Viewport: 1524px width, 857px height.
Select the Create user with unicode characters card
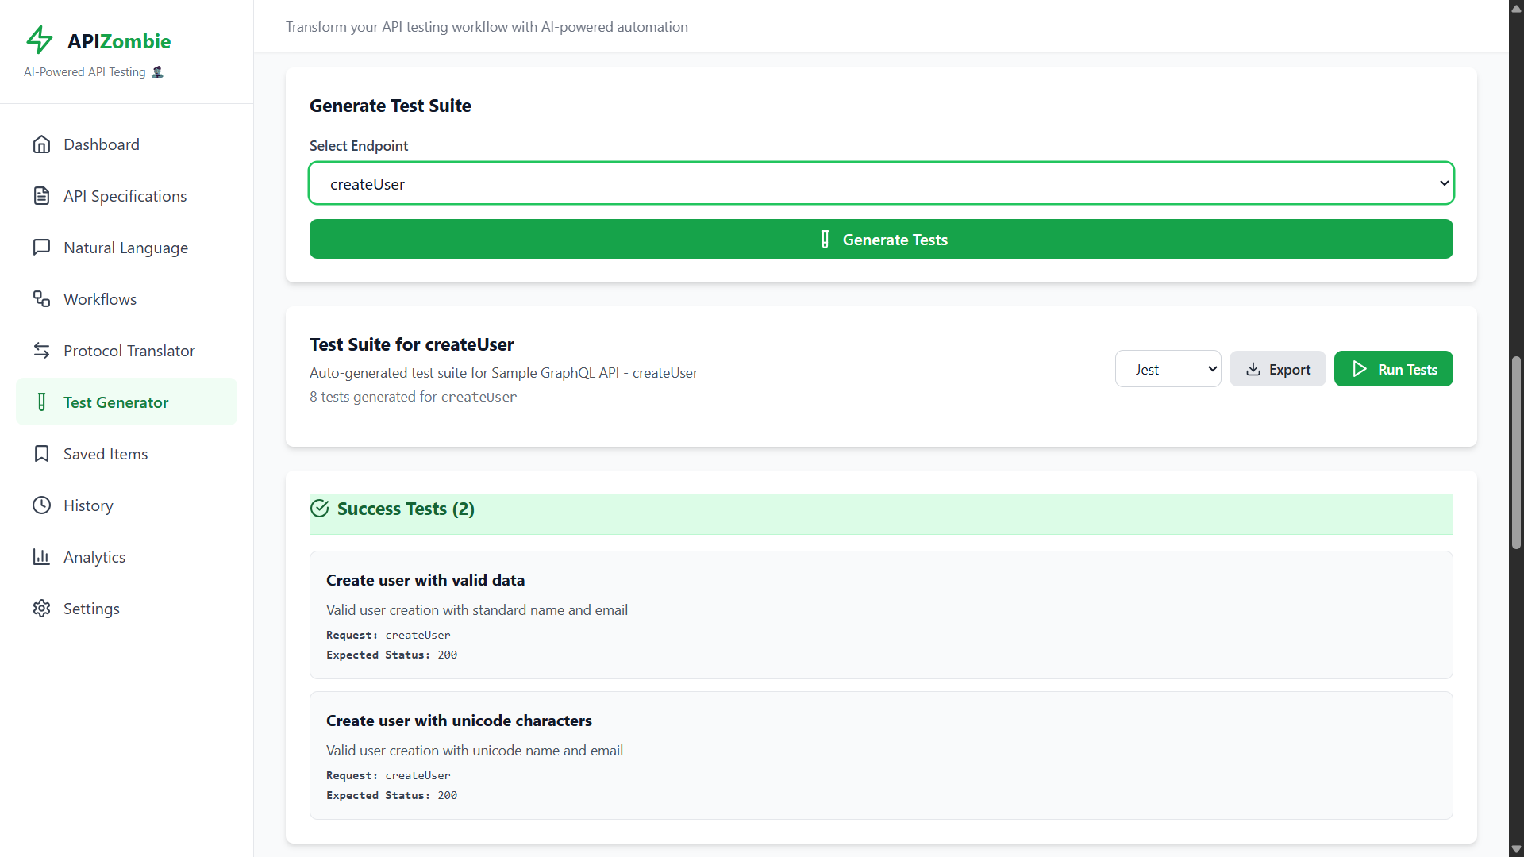coord(881,755)
